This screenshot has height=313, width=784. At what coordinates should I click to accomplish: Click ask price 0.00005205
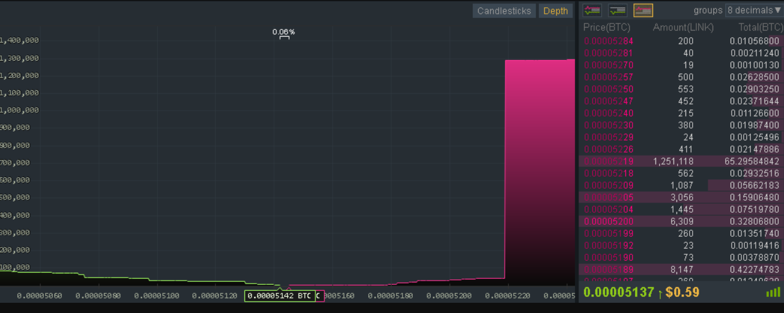(609, 197)
